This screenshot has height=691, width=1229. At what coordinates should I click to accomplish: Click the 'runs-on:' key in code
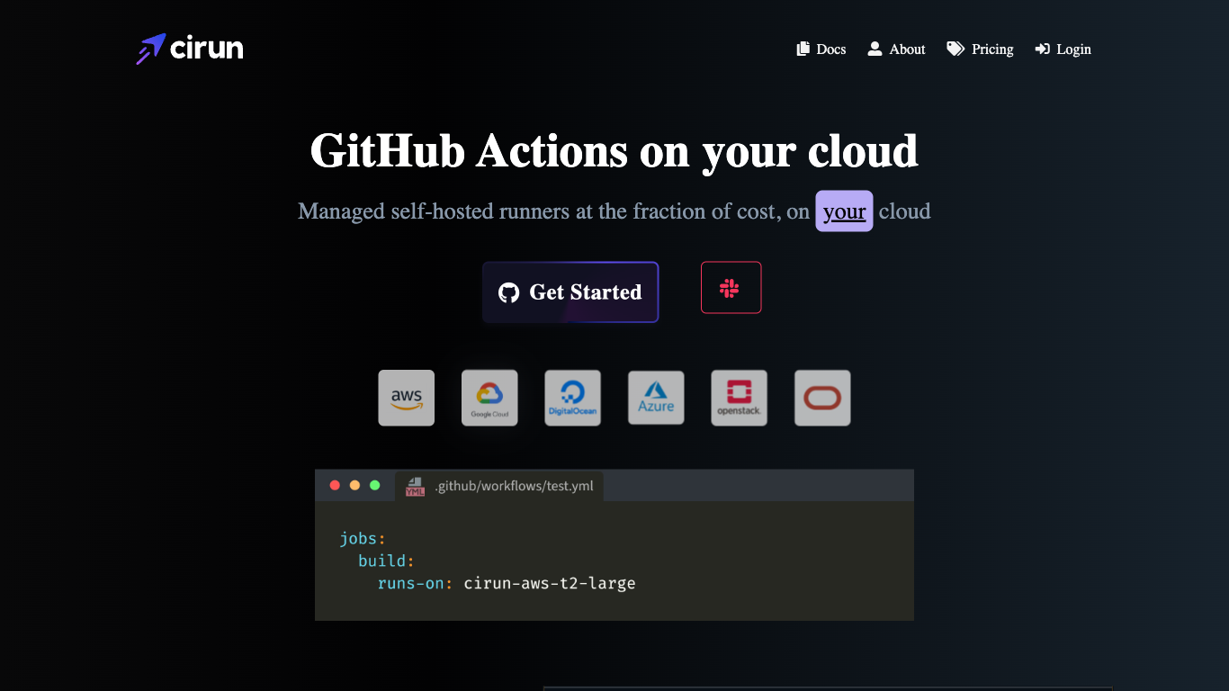(416, 583)
